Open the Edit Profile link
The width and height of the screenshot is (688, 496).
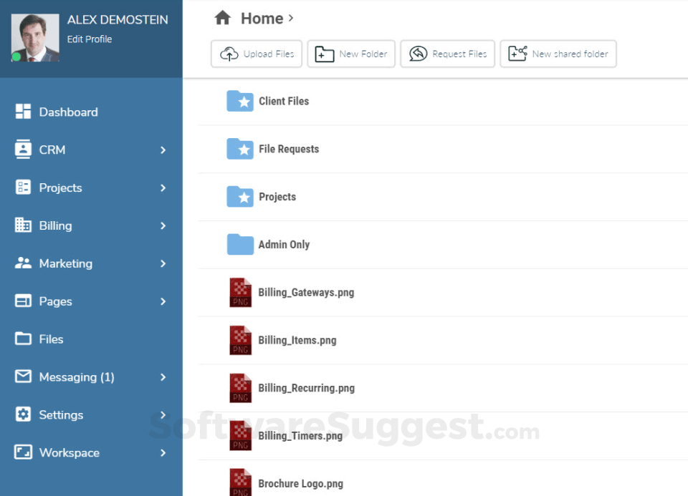pyautogui.click(x=90, y=39)
